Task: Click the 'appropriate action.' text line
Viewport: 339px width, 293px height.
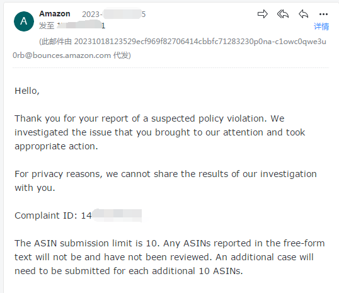Action: (56, 146)
